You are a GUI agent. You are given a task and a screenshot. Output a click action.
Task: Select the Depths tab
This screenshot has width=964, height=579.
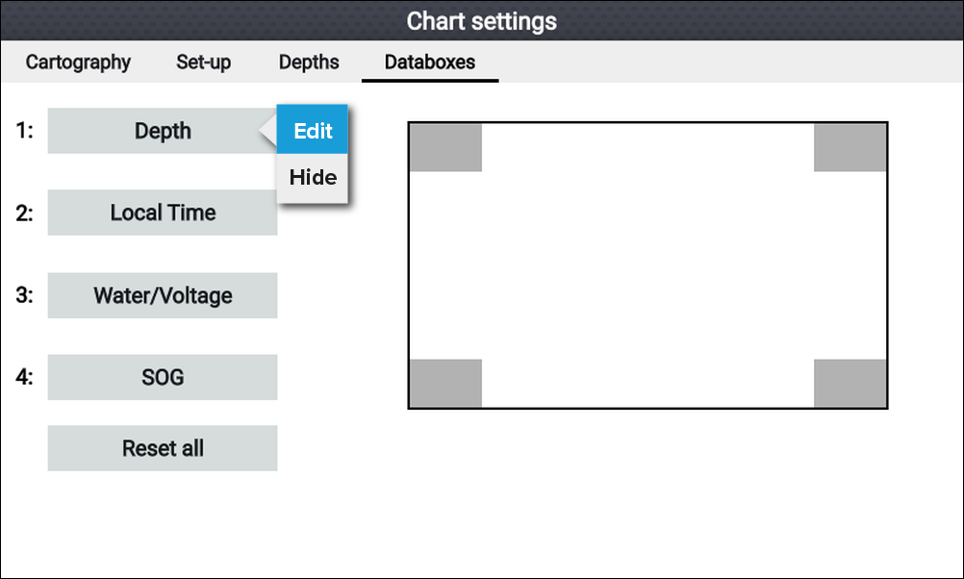[x=309, y=63]
